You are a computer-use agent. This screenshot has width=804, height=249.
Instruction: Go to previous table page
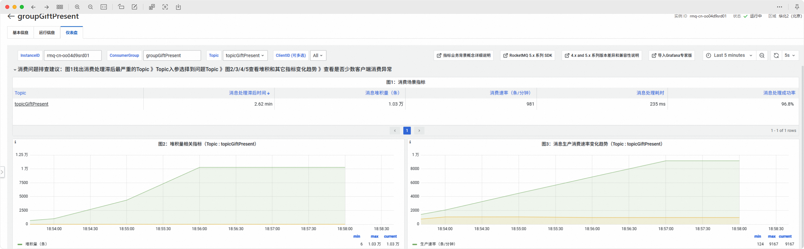(x=395, y=131)
